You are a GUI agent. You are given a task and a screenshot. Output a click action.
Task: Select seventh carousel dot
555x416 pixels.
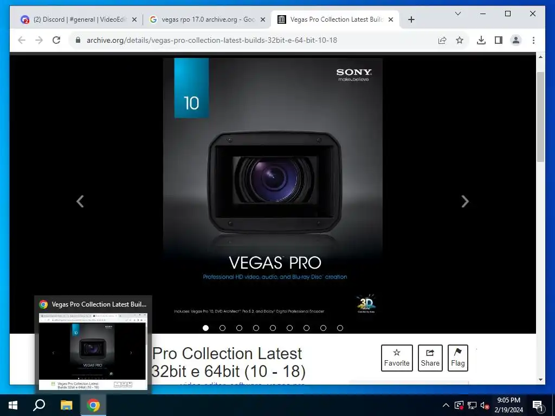point(307,328)
